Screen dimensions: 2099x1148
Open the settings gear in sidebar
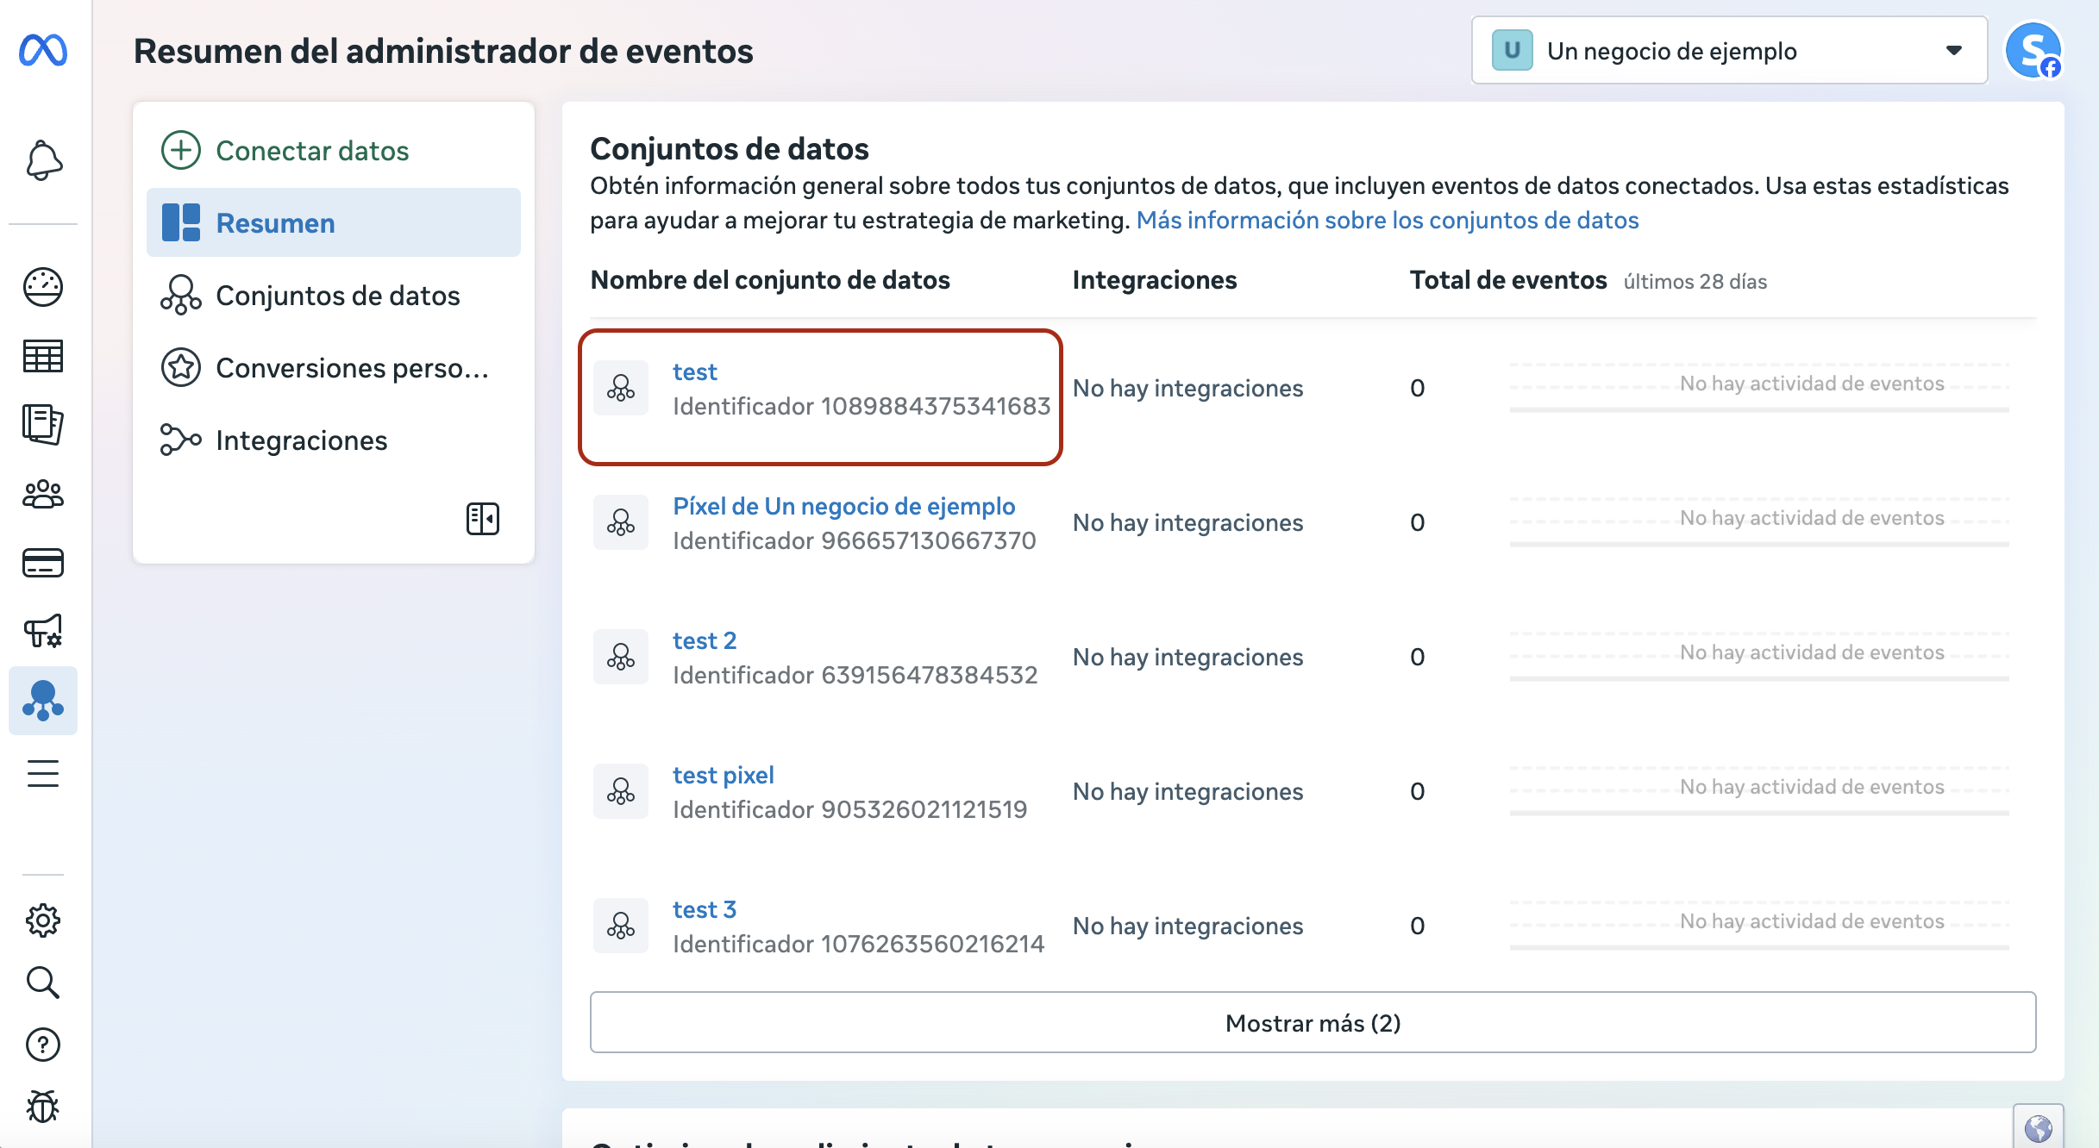coord(43,920)
